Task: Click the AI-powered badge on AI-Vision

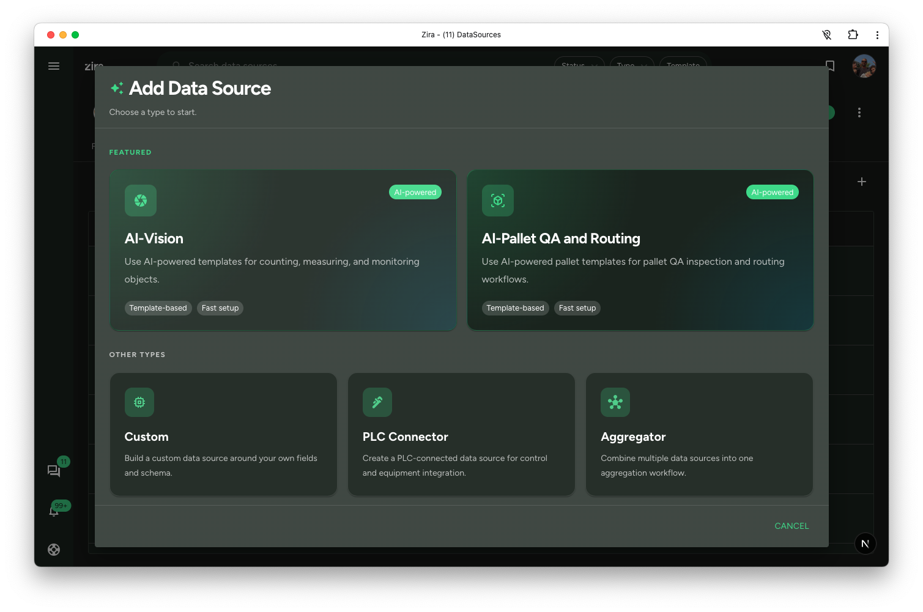Action: point(415,192)
